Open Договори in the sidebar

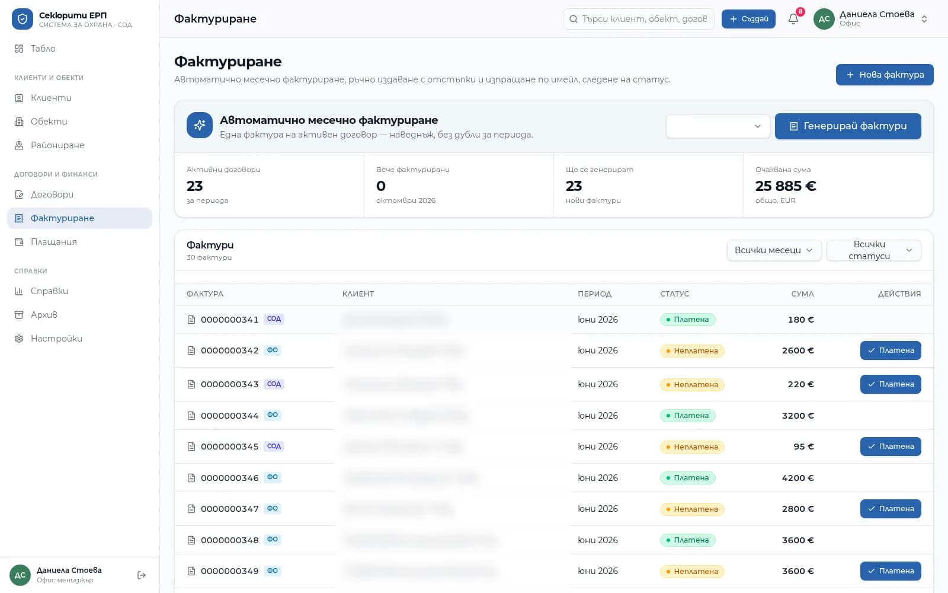point(79,195)
